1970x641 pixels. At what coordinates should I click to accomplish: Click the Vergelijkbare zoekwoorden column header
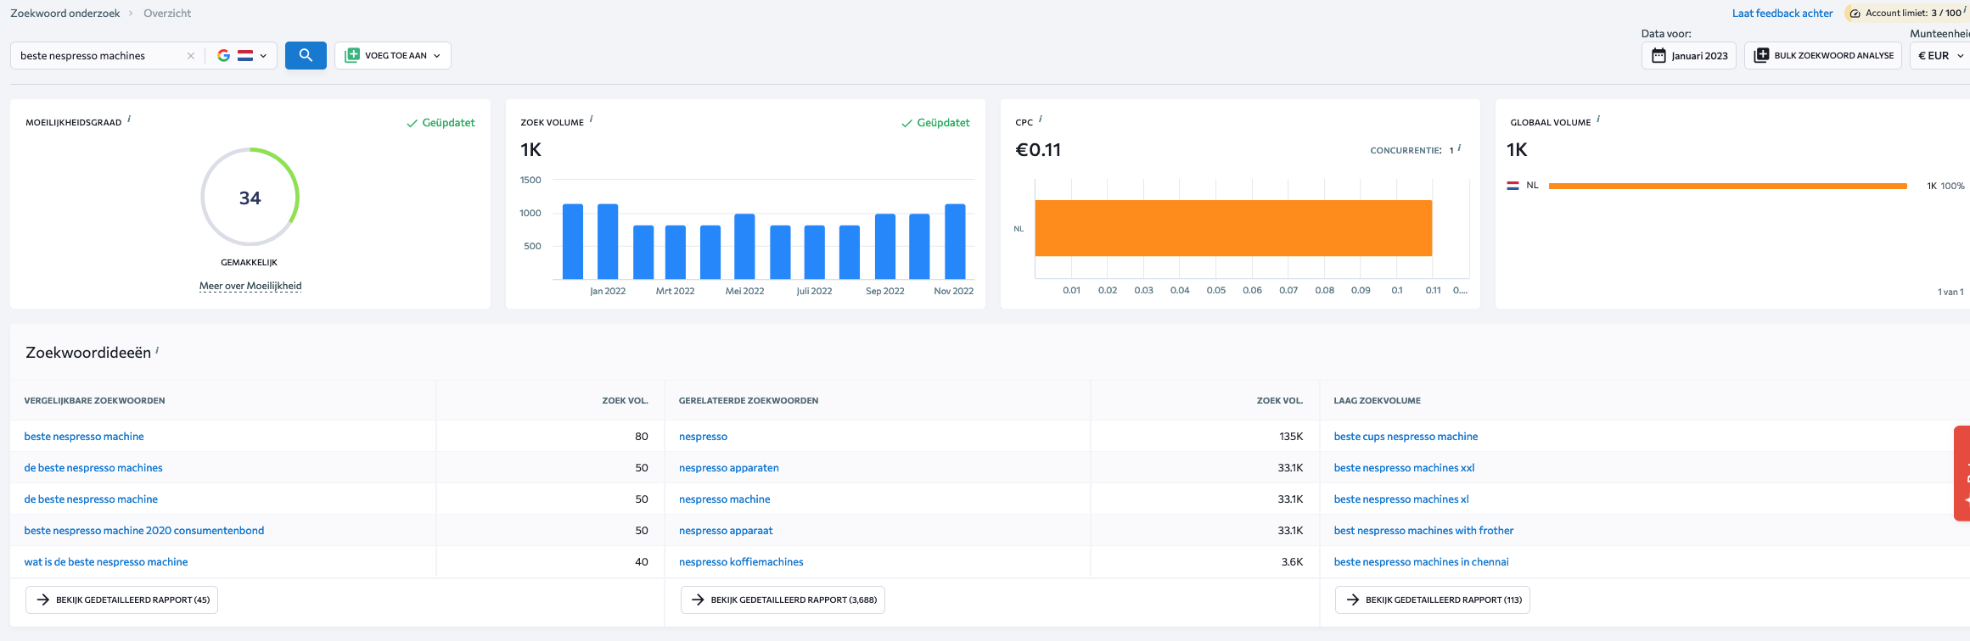tap(94, 400)
